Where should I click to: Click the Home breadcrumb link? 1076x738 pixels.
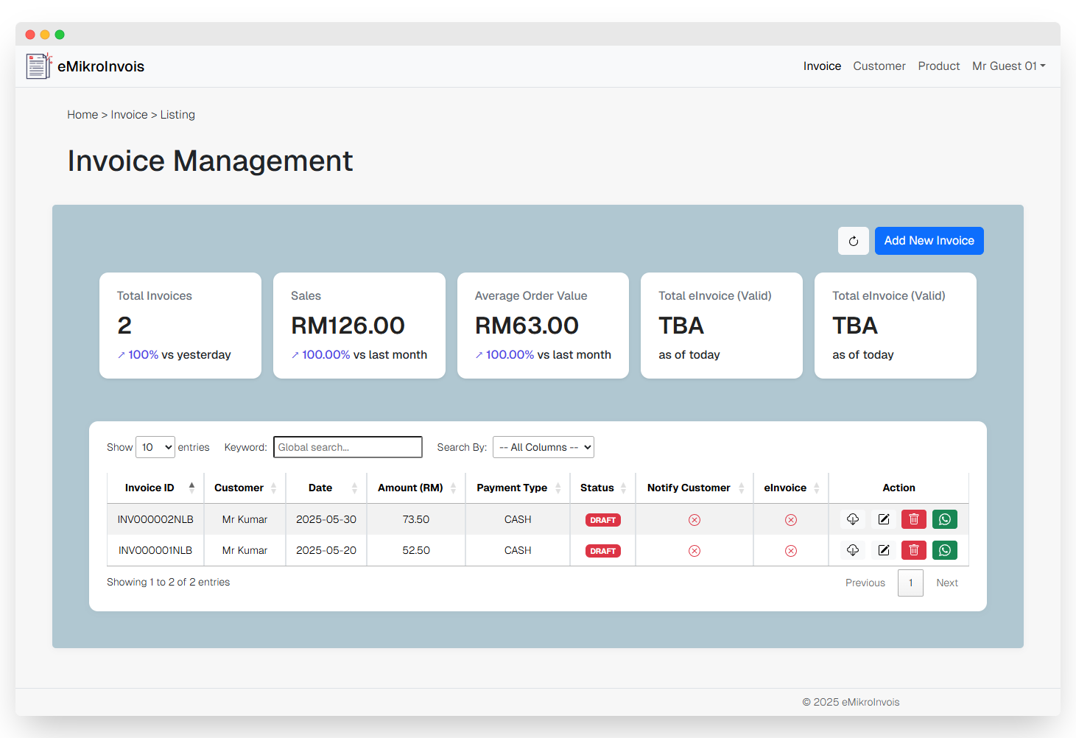(x=82, y=115)
